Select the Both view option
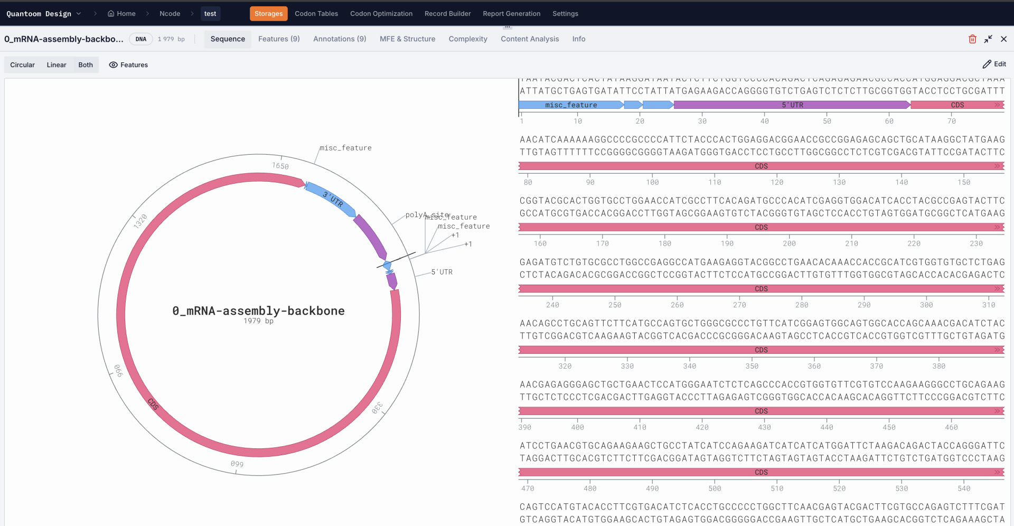1014x526 pixels. point(86,65)
